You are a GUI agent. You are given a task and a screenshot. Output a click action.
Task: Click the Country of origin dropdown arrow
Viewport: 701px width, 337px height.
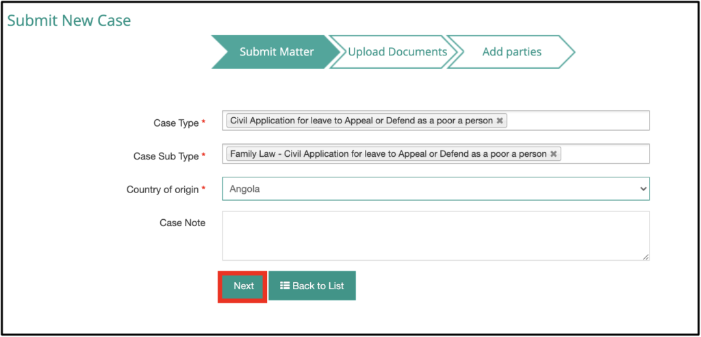point(642,188)
